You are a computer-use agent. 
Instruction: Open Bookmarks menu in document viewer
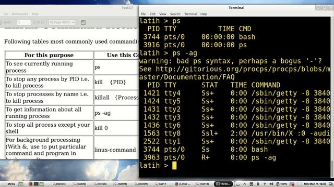pyautogui.click(x=20, y=14)
